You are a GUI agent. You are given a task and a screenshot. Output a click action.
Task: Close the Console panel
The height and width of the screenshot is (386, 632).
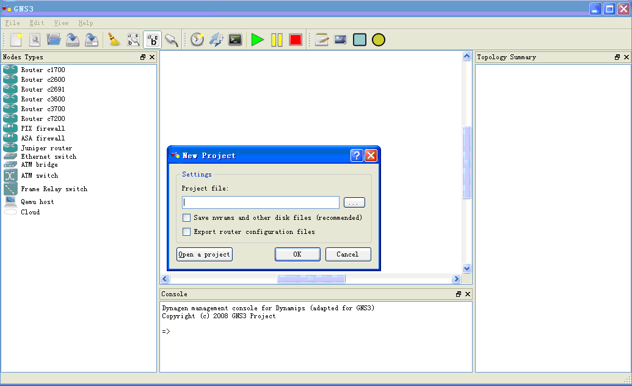pos(468,294)
